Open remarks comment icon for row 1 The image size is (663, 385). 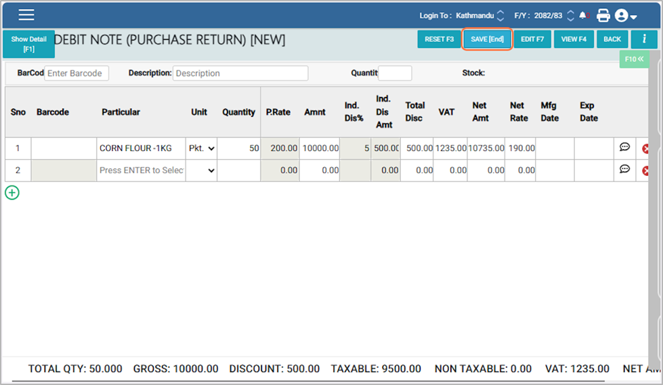624,147
